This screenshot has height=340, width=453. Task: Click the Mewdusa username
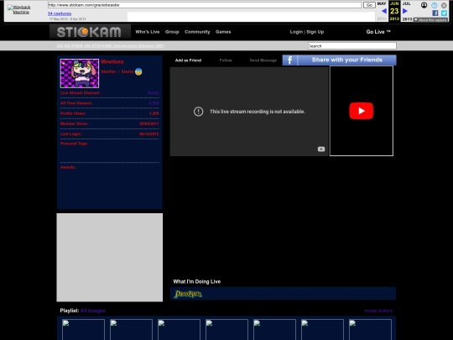pos(112,61)
